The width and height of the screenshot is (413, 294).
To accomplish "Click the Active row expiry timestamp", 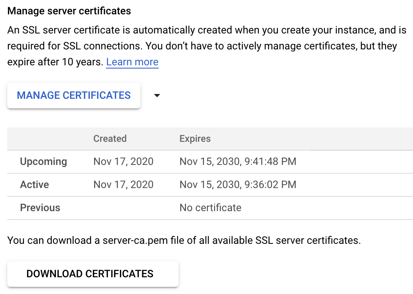I will 238,184.
